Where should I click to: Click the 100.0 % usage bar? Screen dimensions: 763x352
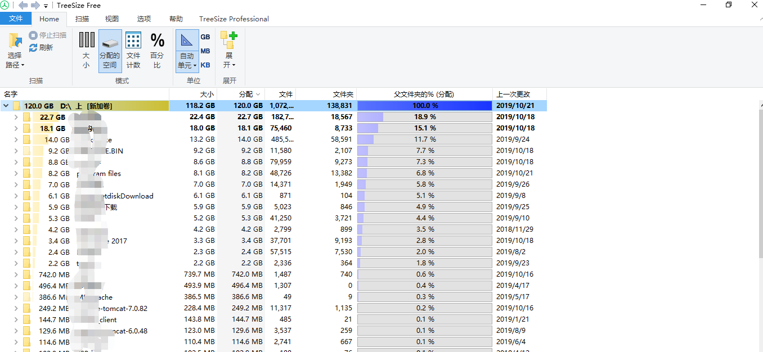click(425, 106)
